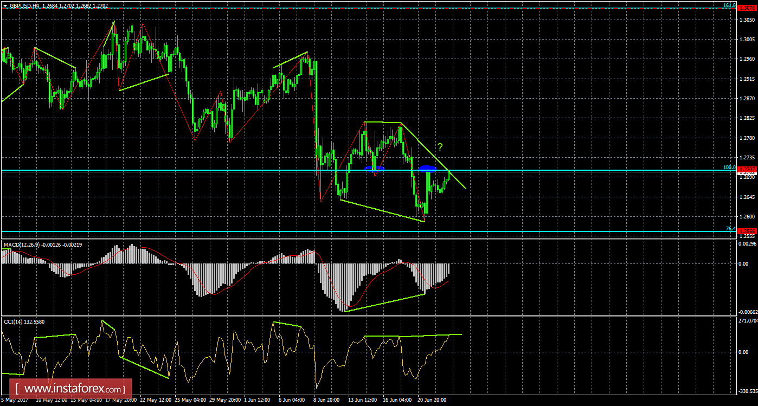
Task: Click the 1 Jun 12:00 date label
Action: (x=256, y=401)
